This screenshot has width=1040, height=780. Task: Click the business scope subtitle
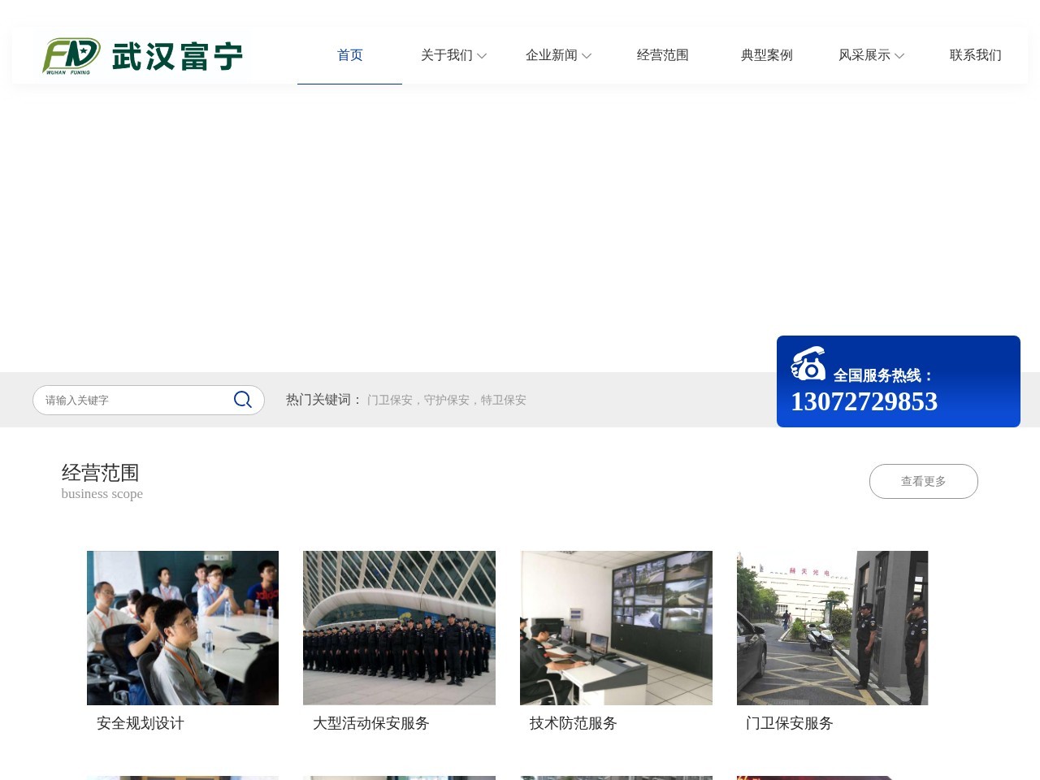tap(102, 494)
